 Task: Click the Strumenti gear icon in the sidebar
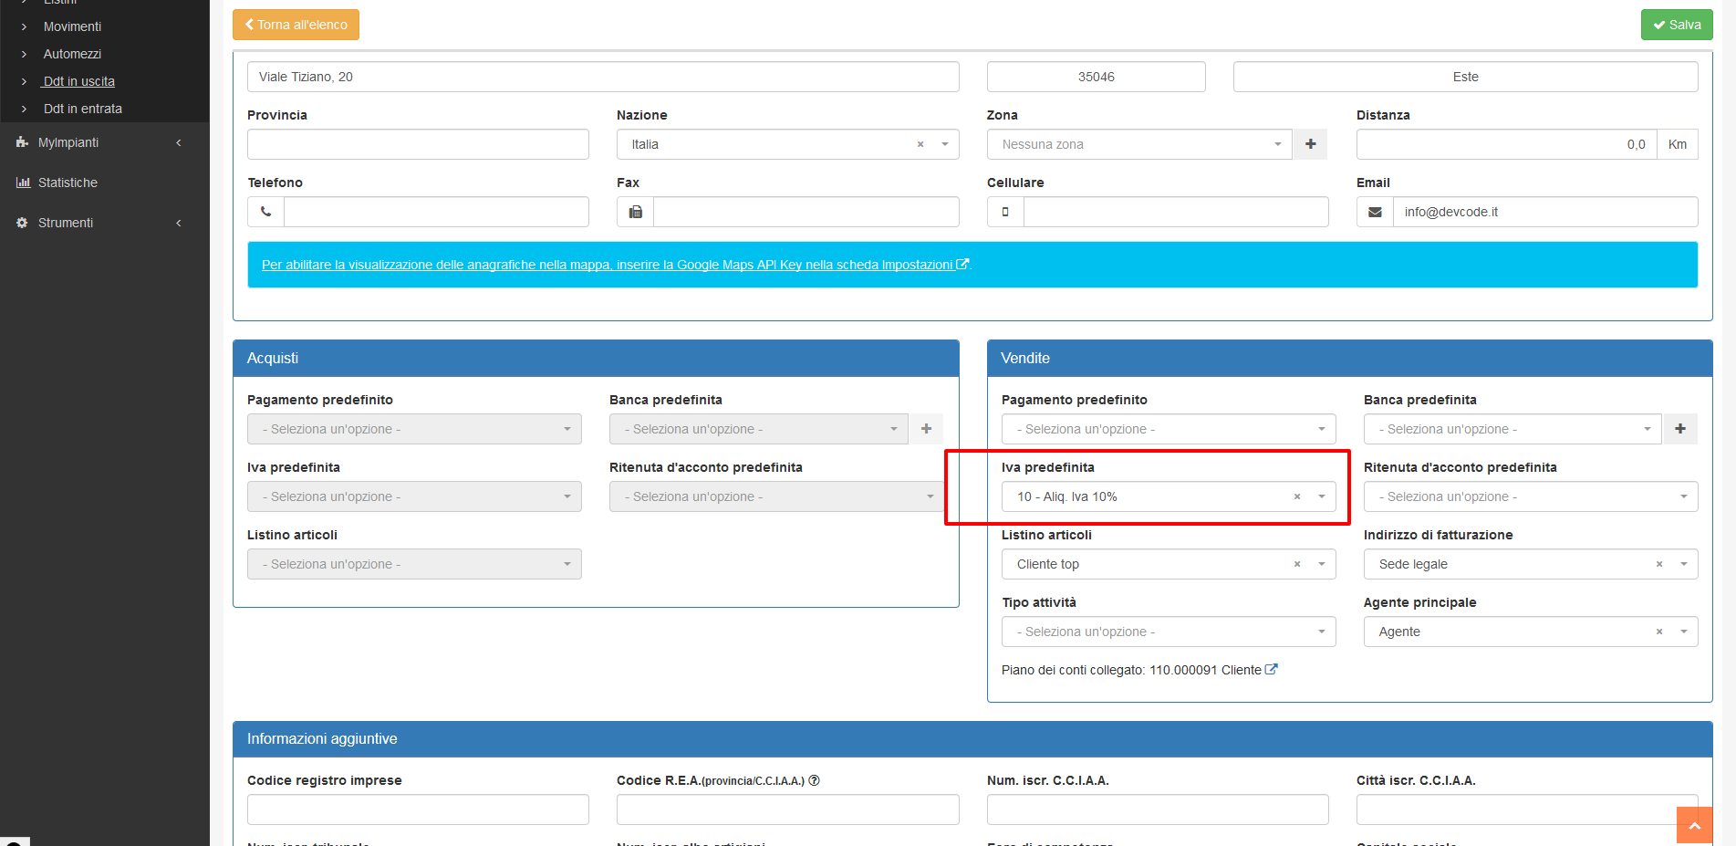[x=20, y=222]
